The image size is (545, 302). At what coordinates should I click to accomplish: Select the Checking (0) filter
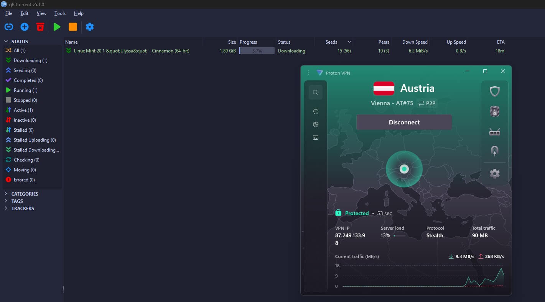click(x=32, y=160)
